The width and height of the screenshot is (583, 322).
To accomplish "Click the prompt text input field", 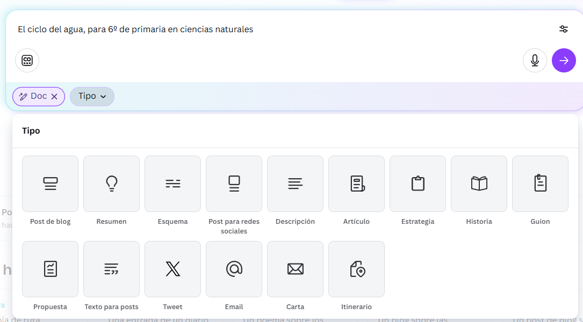I will 269,30.
